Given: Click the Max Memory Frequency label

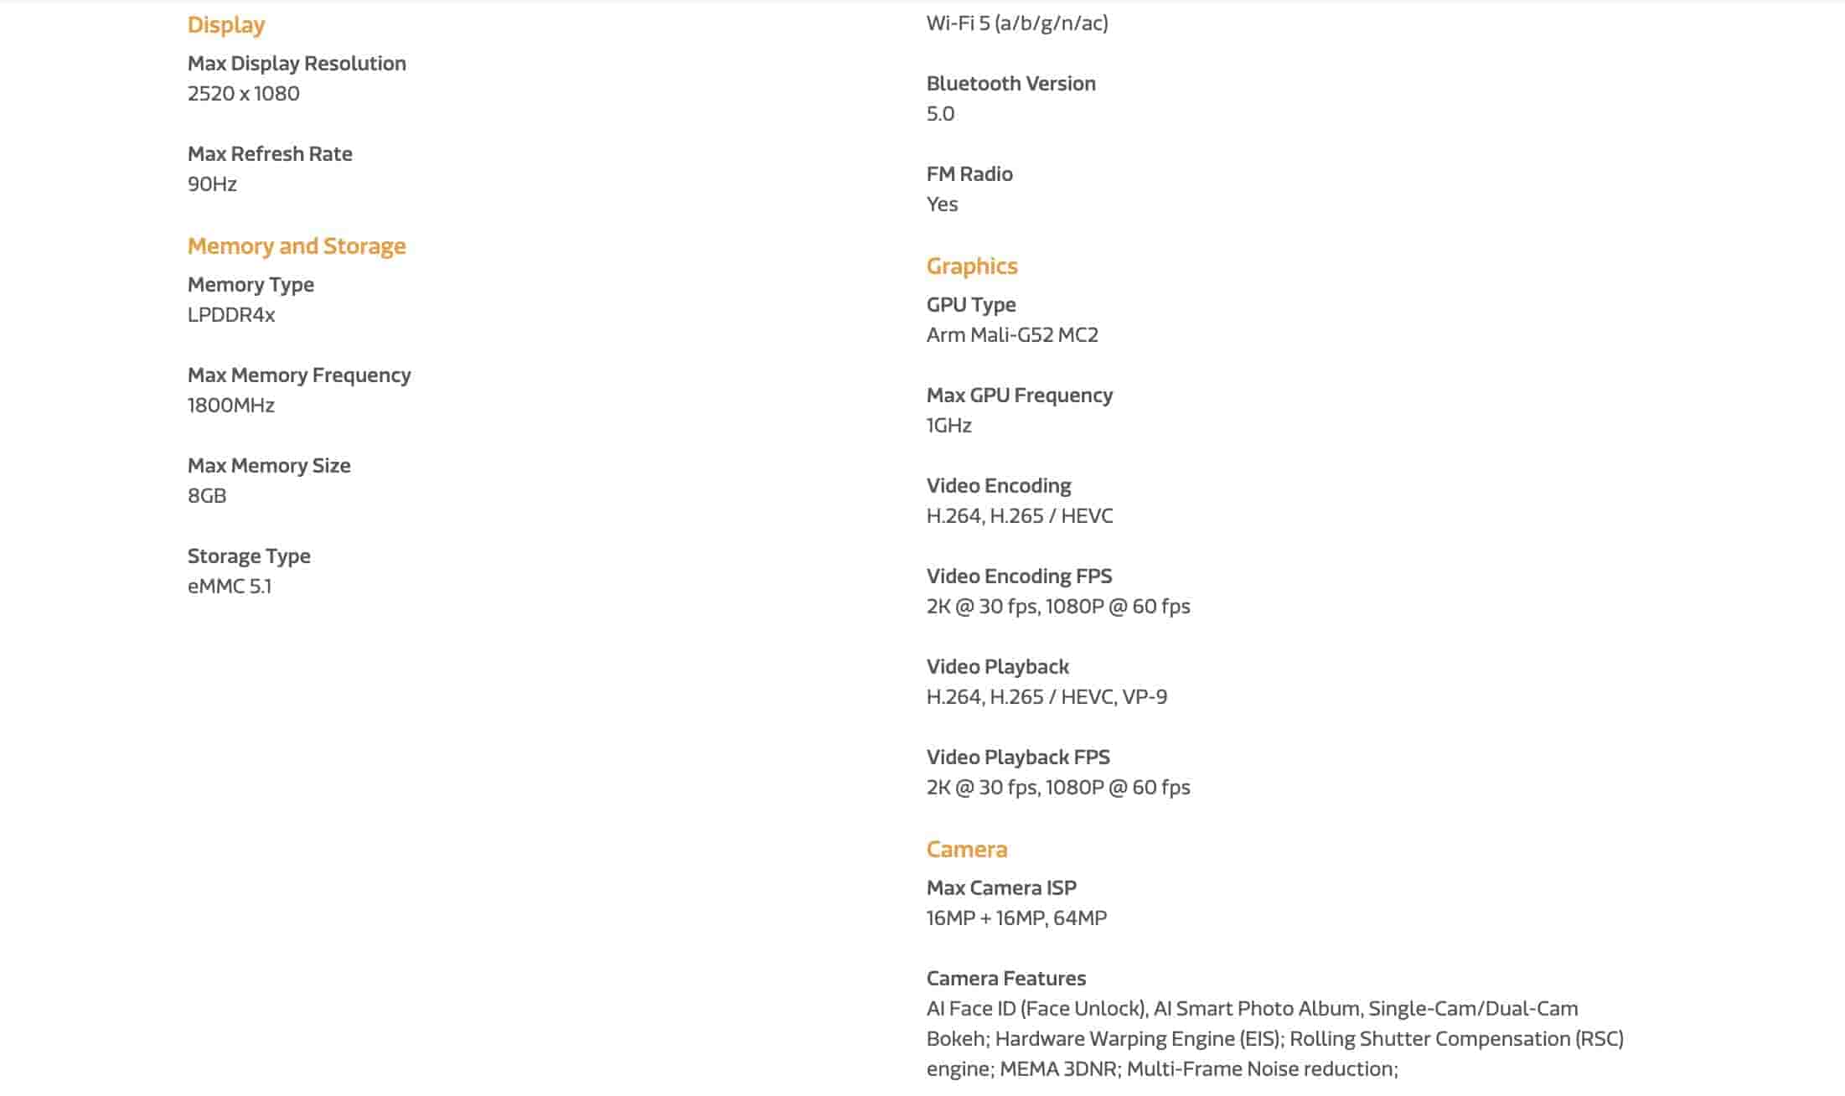Looking at the screenshot, I should pos(299,375).
